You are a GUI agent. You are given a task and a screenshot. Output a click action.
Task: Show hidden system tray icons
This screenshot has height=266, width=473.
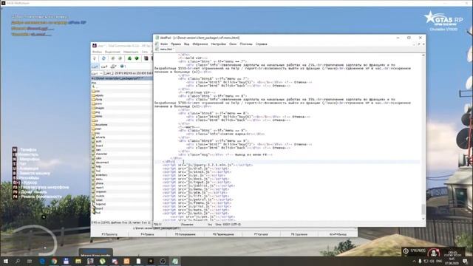[x=414, y=261]
